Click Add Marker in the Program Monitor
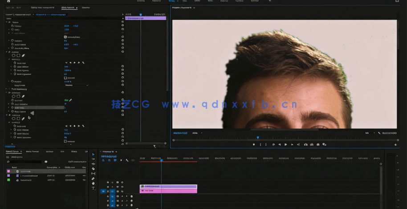 pyautogui.click(x=254, y=144)
